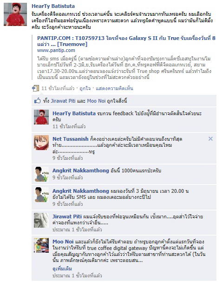Screen dimensions: 222x282
Task: Open Net Tussanish's profile name
Action: tap(71, 139)
